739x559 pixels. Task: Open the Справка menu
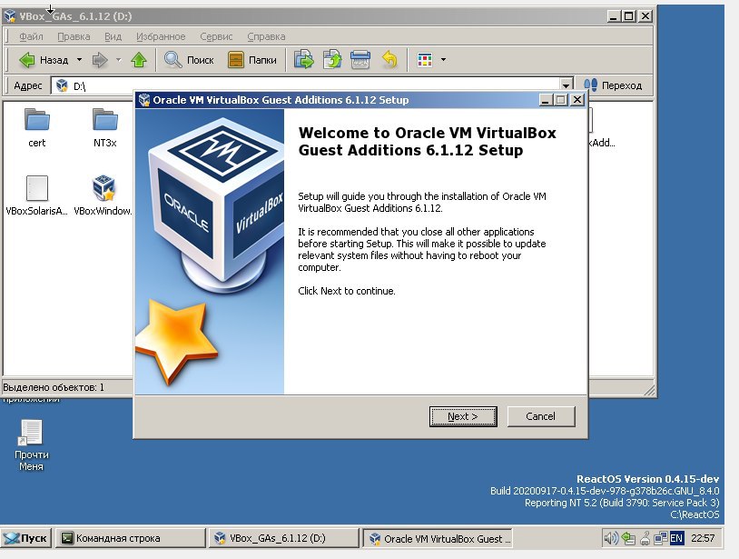(x=266, y=36)
